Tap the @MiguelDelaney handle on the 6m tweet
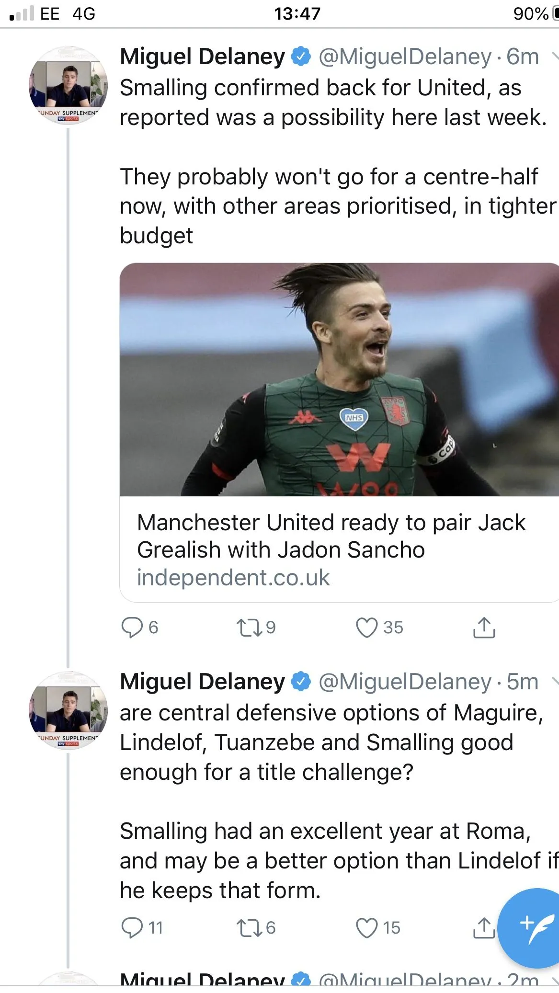 [405, 57]
